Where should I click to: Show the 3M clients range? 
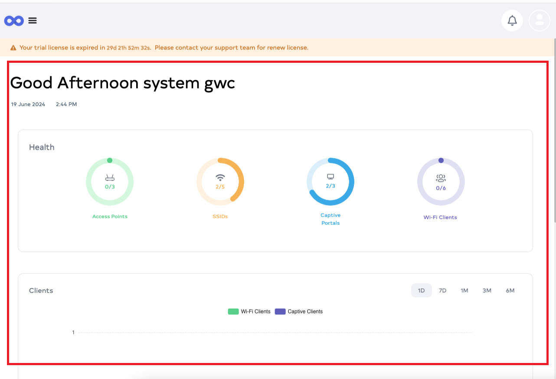point(487,291)
